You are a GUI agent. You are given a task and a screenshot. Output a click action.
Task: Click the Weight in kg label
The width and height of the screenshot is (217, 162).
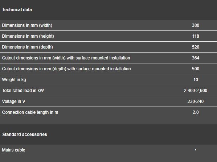(14, 80)
